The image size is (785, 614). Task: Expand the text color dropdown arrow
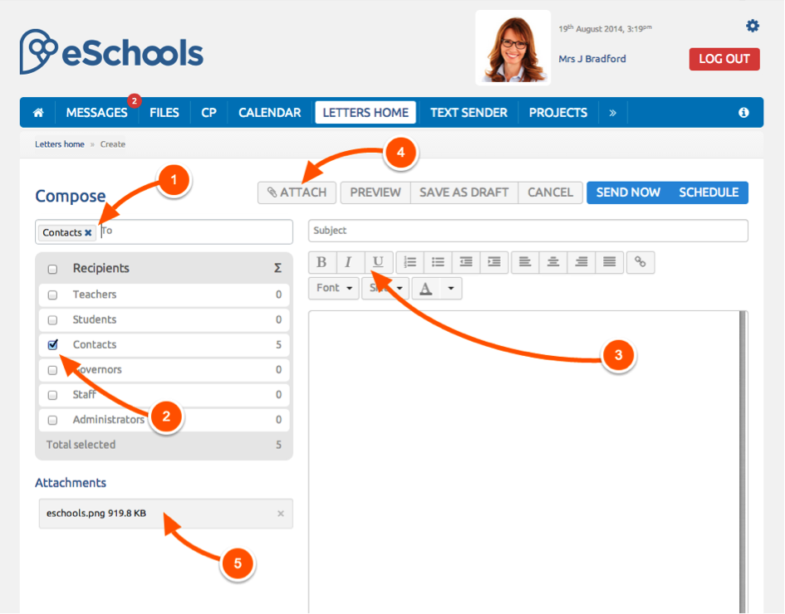click(451, 288)
